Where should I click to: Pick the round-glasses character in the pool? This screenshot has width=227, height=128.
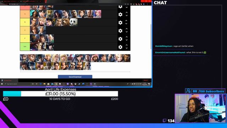55,66
